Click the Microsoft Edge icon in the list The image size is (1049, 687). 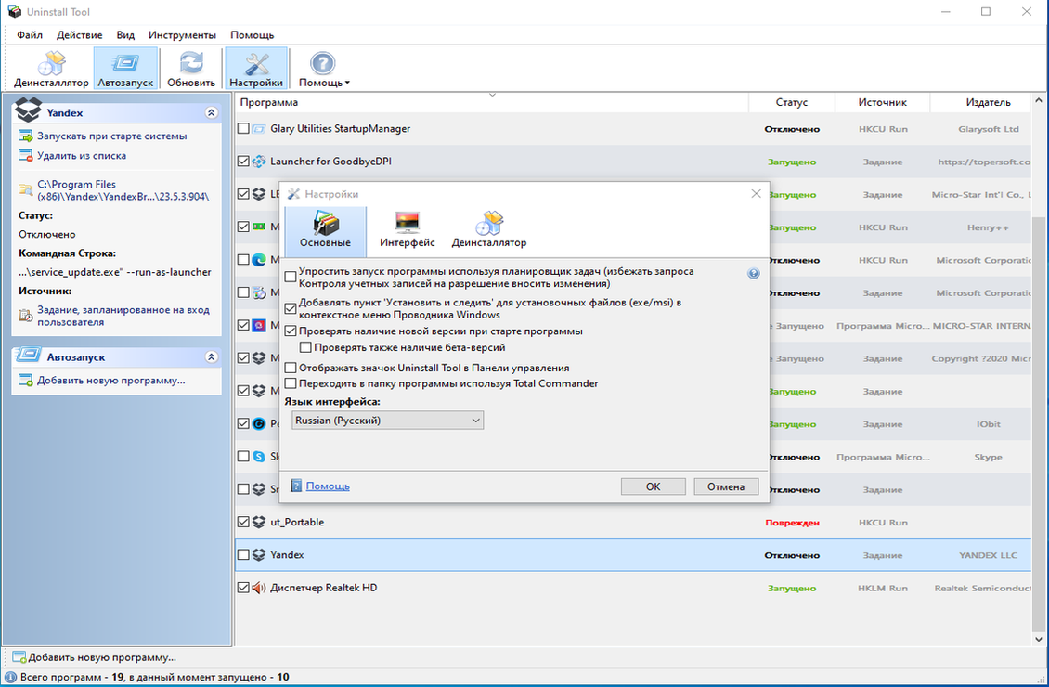(259, 260)
